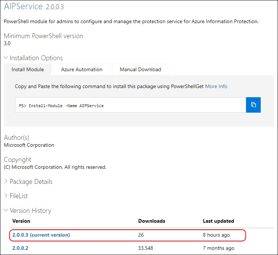Open version 2.0.0.3 (current version) link
Screen dimensions: 278x255
click(x=41, y=235)
